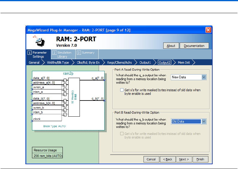Finish the RAM wizard
Viewport: 238px width, 169px height.
[200, 159]
